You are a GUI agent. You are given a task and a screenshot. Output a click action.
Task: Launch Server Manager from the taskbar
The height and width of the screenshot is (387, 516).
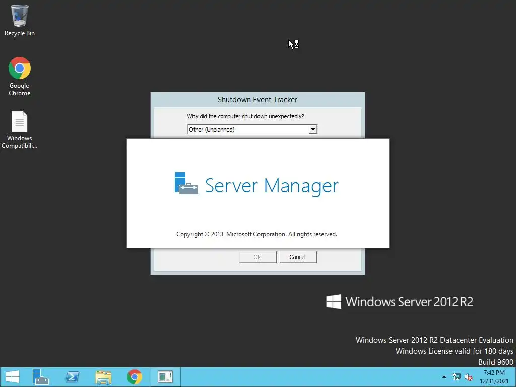(x=40, y=377)
